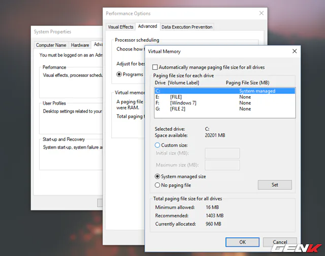Click User Profiles group label in System Properties
This screenshot has width=325, height=256.
pos(54,103)
